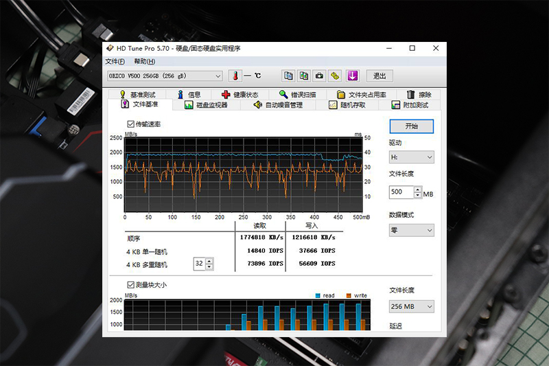549x366 pixels.
Task: Click the 开始 start button
Action: click(x=411, y=126)
